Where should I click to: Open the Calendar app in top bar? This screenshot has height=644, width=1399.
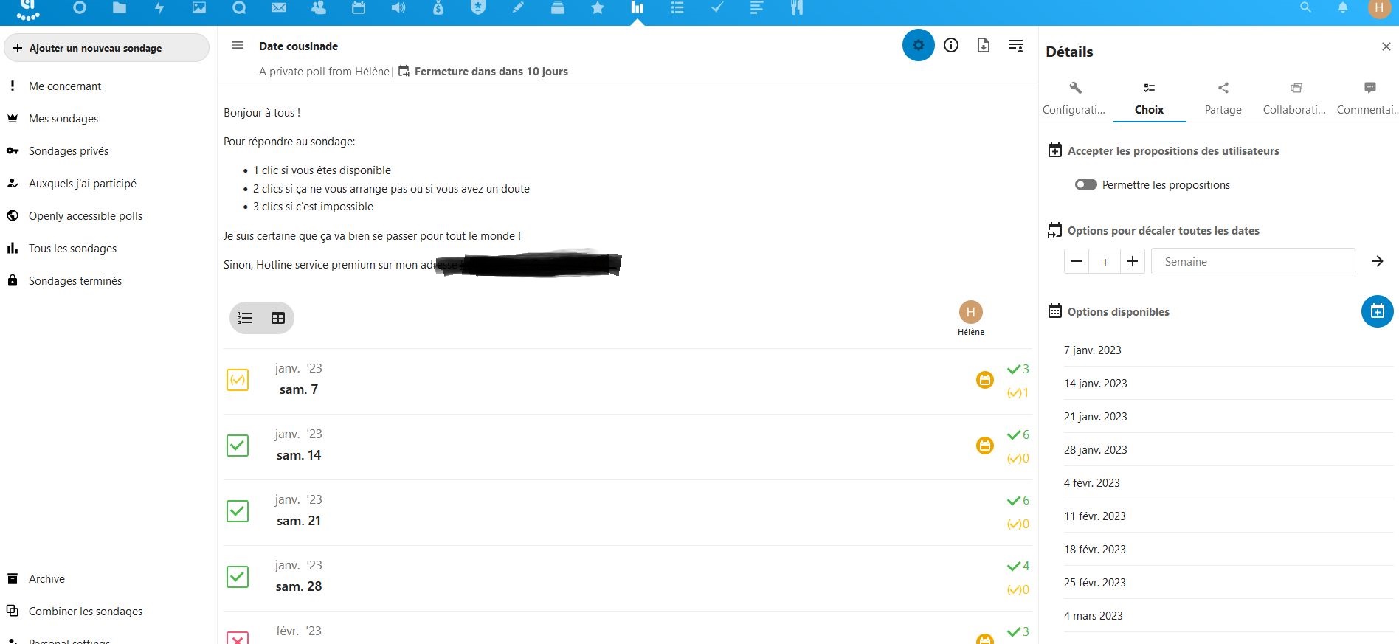pos(359,8)
